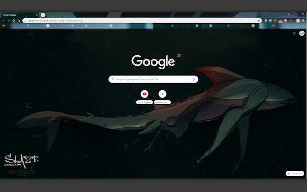Image resolution: width=307 pixels, height=192 pixels.
Task: Start voice search with microphone icon
Action: click(x=194, y=79)
